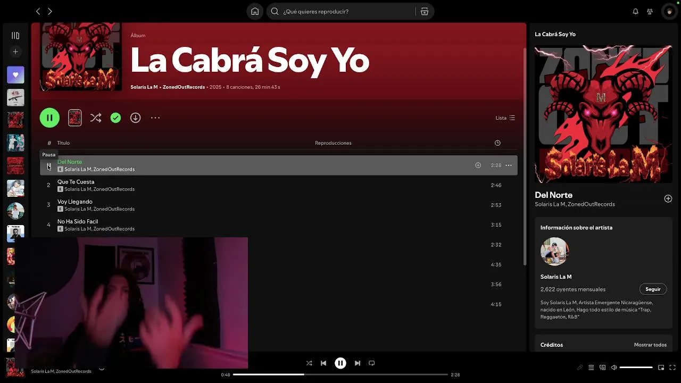Open Solaris La M name under artist info

(x=556, y=277)
